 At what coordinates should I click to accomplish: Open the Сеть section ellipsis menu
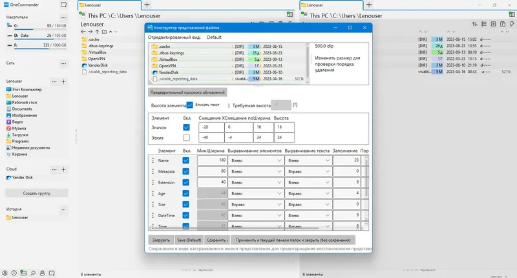[x=63, y=63]
